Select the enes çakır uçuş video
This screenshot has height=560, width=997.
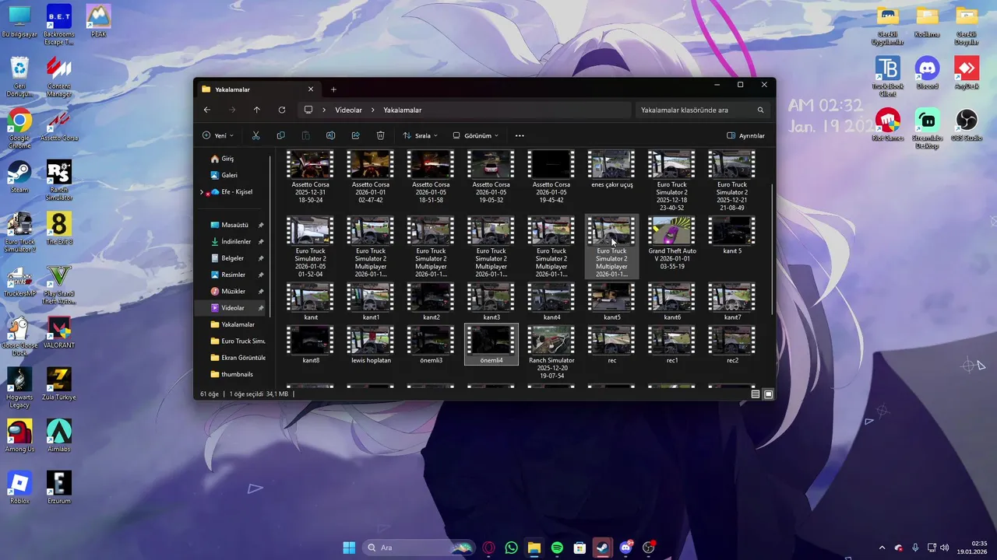coord(611,170)
